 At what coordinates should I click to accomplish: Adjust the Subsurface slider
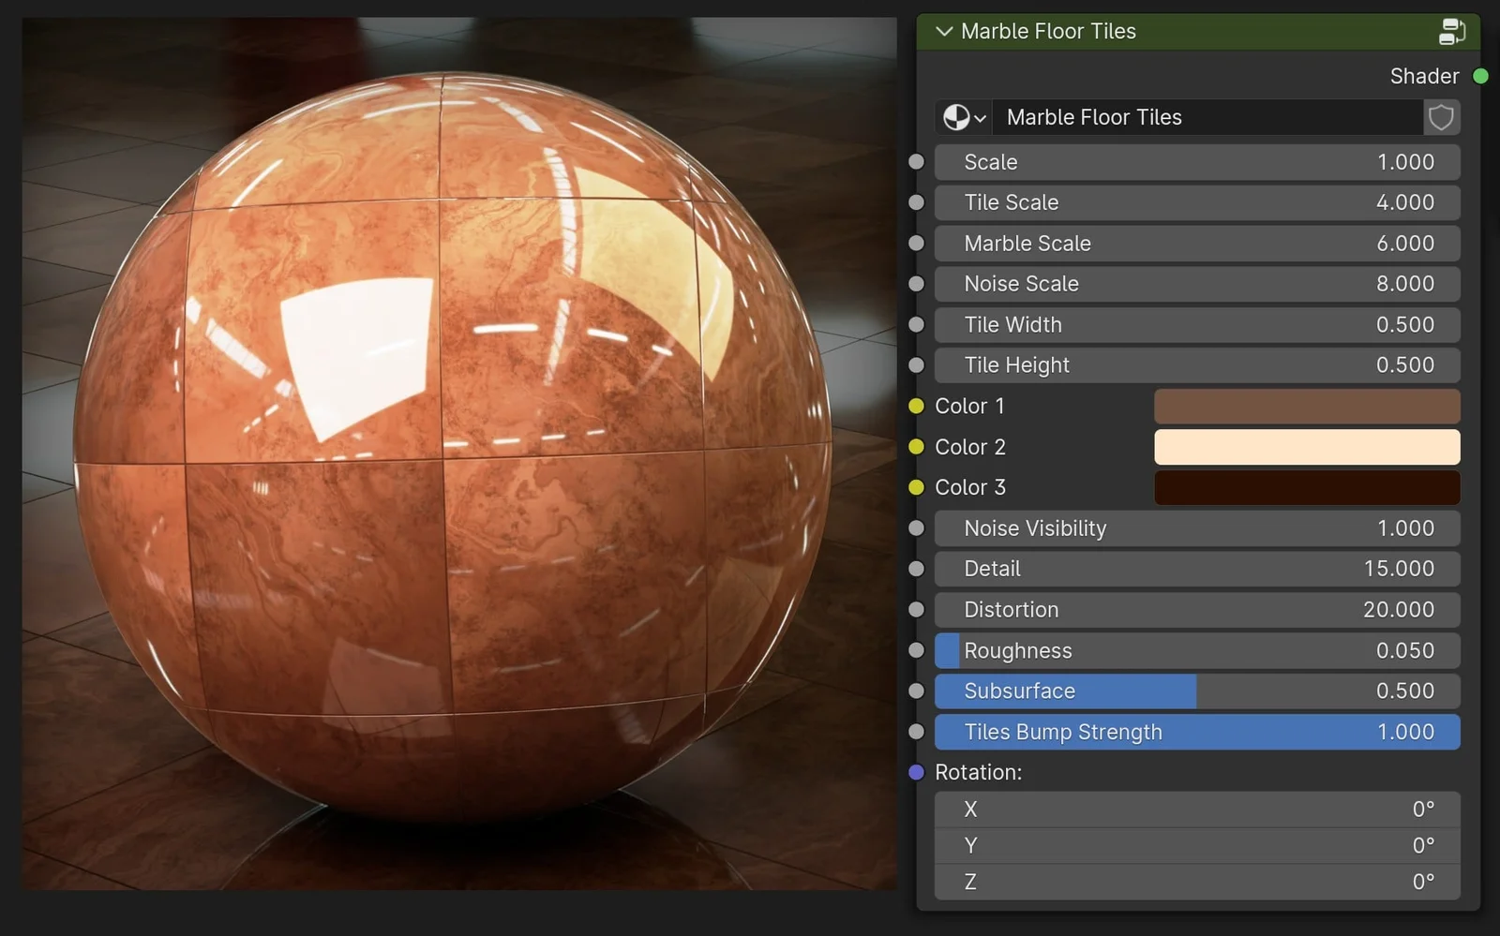point(1197,691)
